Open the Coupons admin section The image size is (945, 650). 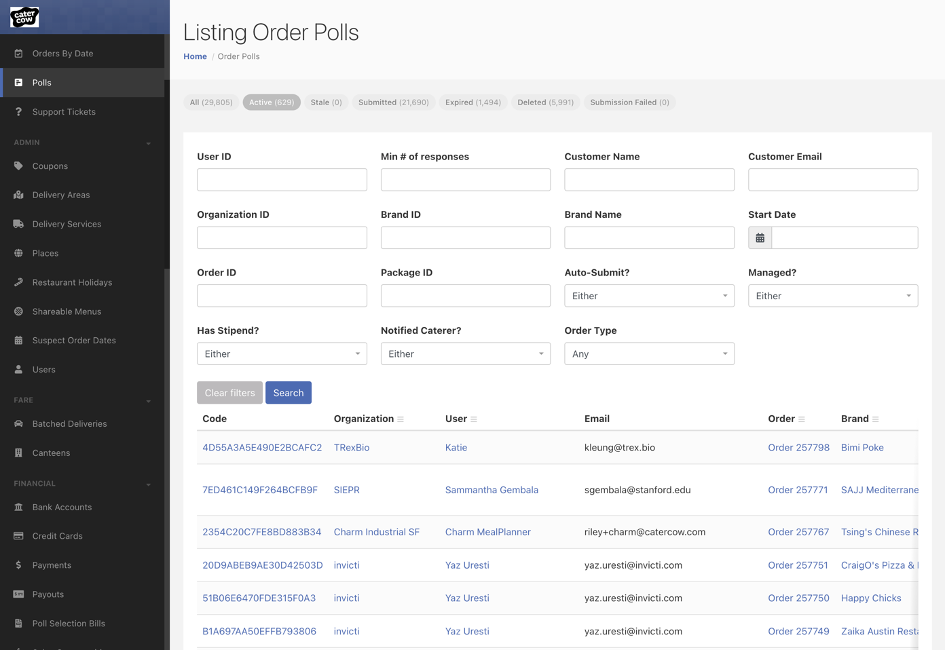pyautogui.click(x=20, y=166)
